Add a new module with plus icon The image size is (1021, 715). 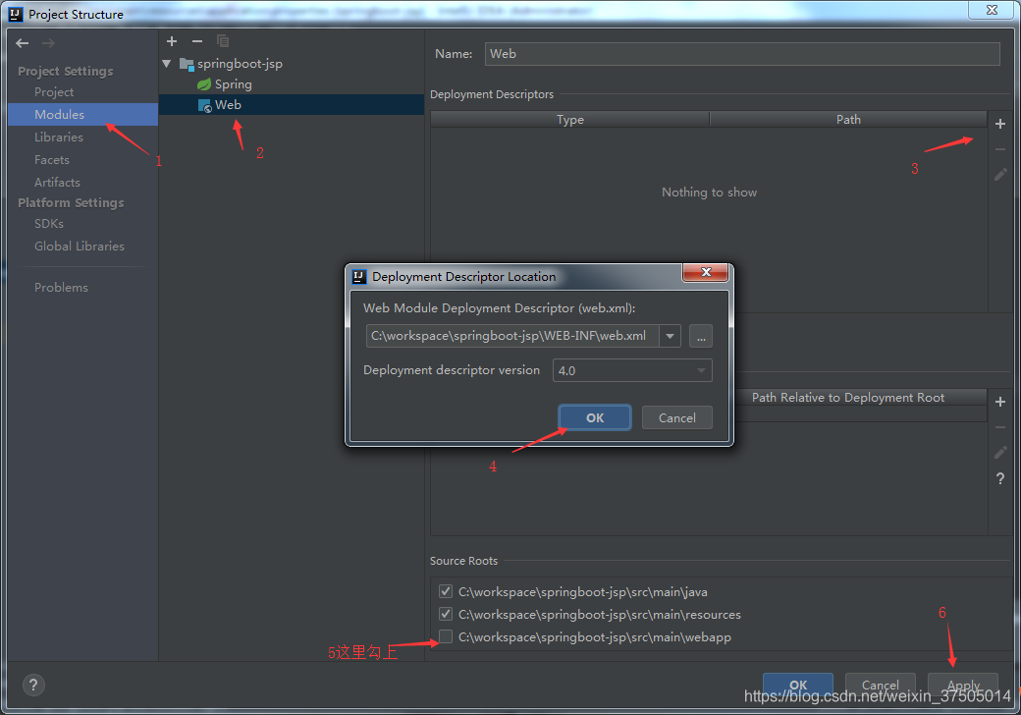172,41
